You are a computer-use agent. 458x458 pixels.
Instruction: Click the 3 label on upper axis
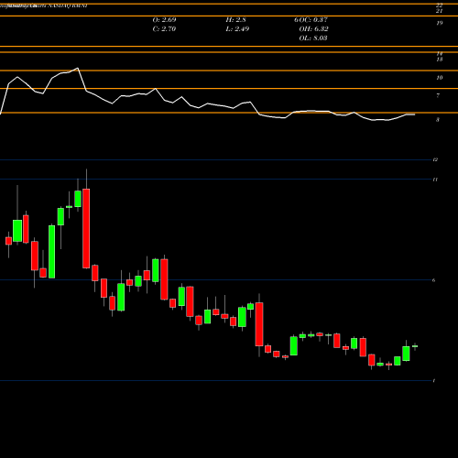438,120
